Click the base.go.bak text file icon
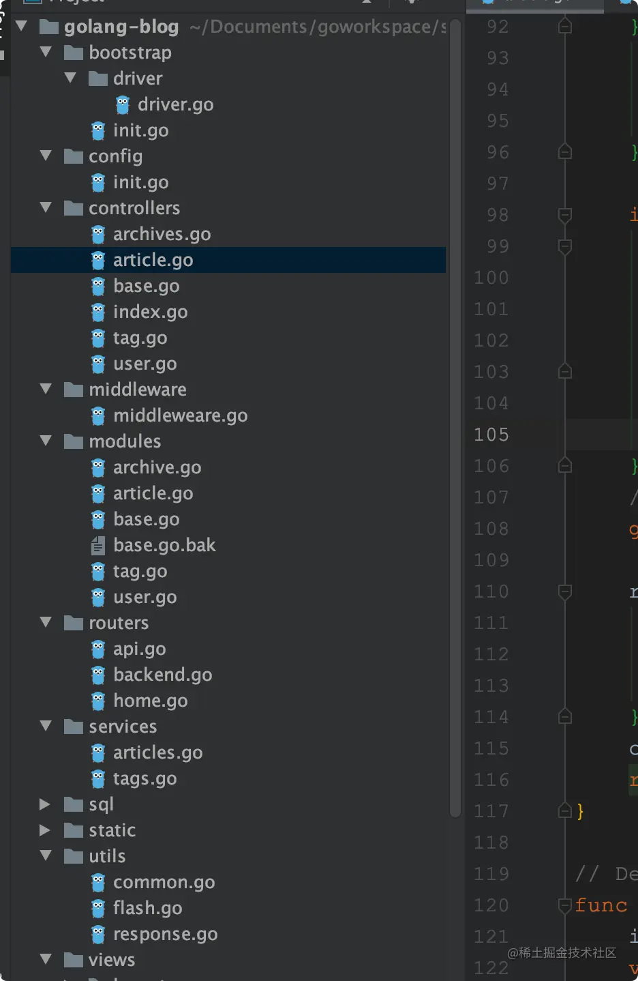Viewport: 638px width, 981px height. (x=98, y=545)
